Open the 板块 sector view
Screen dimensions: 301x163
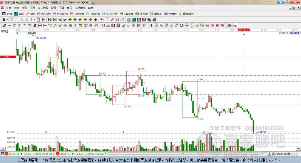pyautogui.click(x=19, y=14)
